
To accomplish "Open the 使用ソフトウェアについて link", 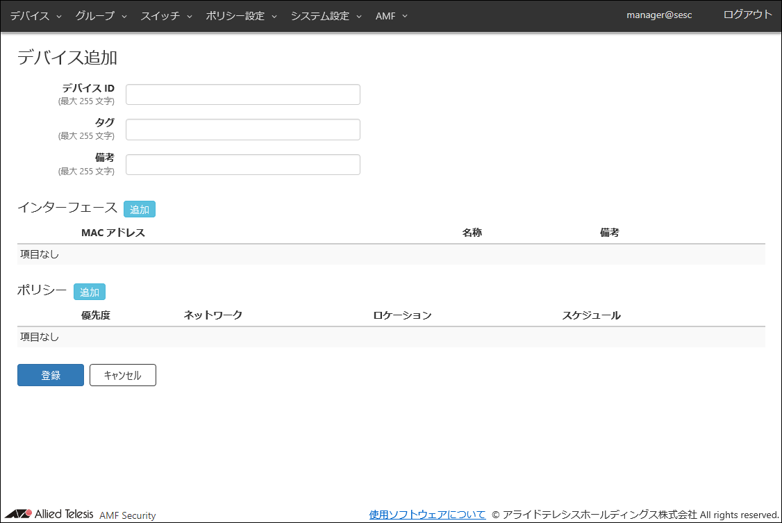I will tap(427, 515).
